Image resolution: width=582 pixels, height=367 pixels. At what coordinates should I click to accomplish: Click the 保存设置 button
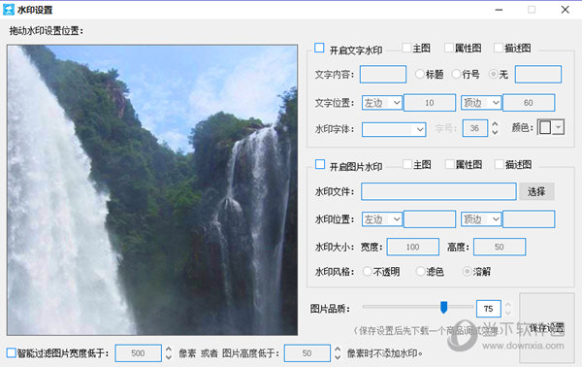point(547,327)
